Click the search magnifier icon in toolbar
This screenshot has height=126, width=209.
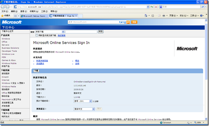(203, 7)
